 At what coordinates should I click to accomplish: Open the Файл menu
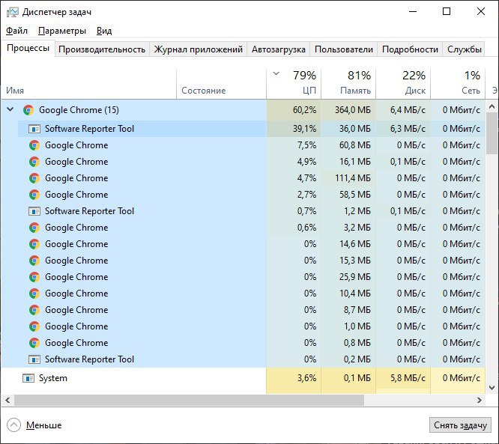point(16,31)
